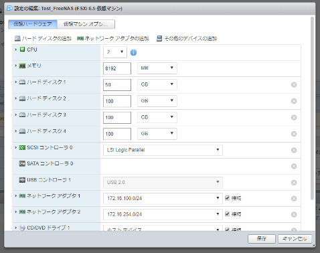Remove Hard Disk 2 with its X icon
This screenshot has width=320, height=253.
pos(294,101)
